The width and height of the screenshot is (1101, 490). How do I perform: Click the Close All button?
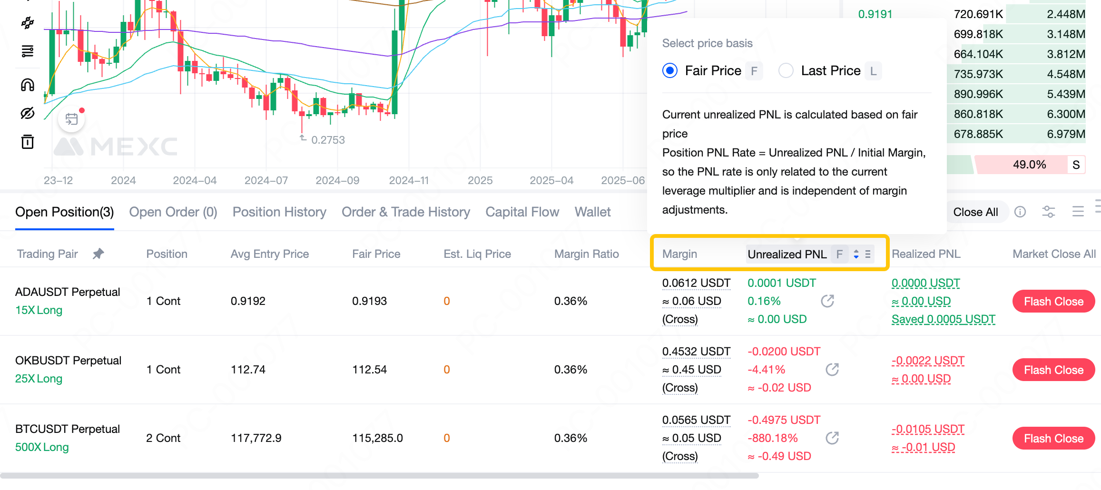click(x=975, y=212)
